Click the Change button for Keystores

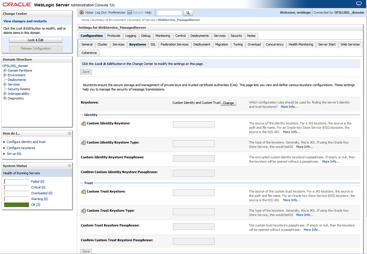coord(228,103)
